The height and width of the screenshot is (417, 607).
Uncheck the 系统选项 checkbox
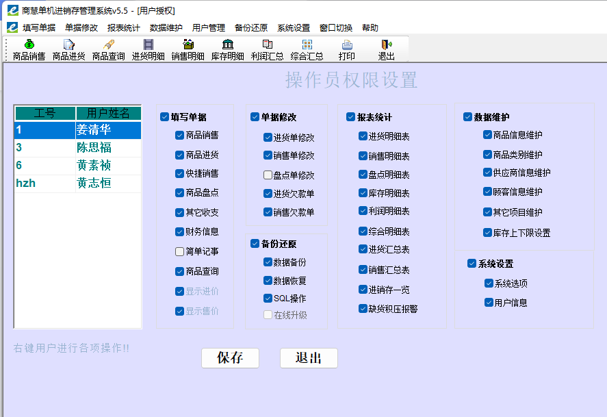[489, 283]
